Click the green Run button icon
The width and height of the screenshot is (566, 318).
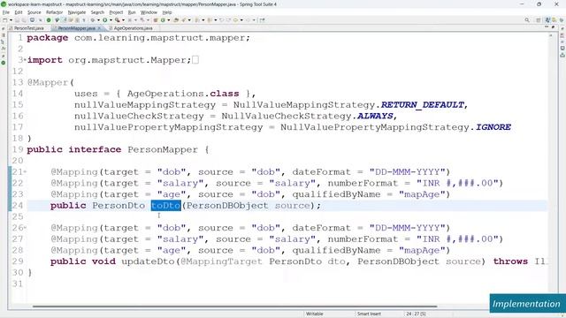pos(105,20)
